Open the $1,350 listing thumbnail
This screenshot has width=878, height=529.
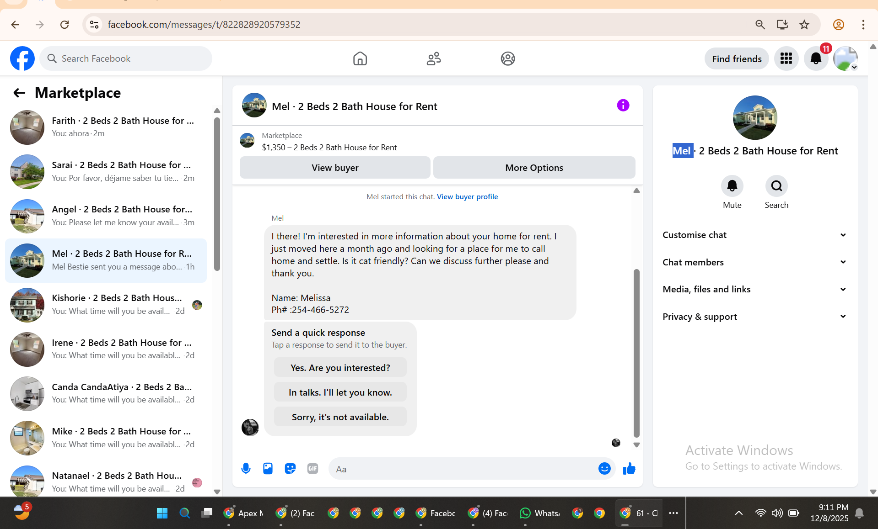[x=247, y=141]
